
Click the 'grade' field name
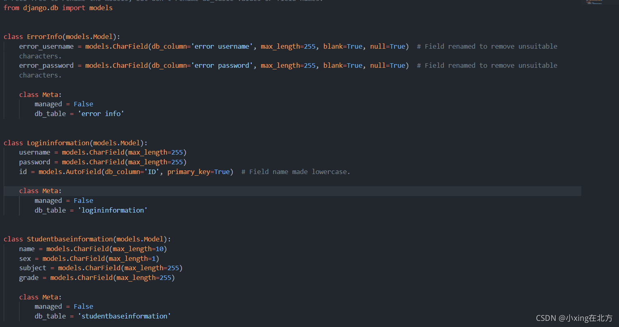tap(29, 278)
